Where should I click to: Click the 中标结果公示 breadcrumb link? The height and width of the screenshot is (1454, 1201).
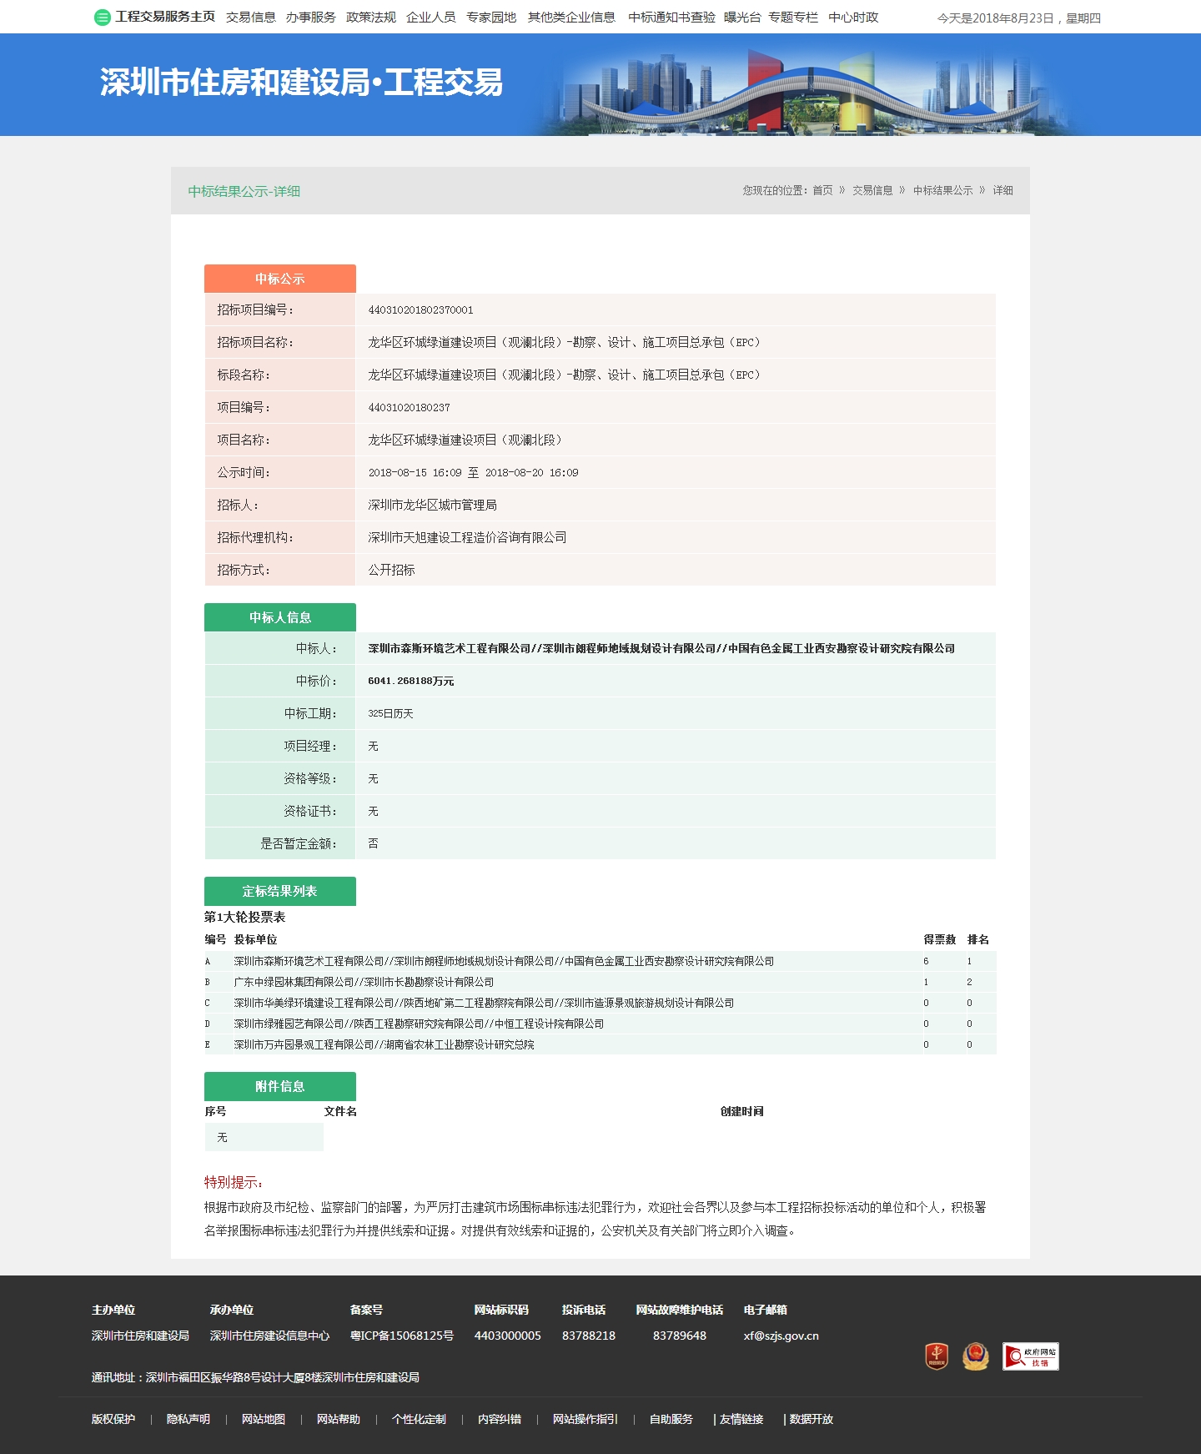[942, 190]
